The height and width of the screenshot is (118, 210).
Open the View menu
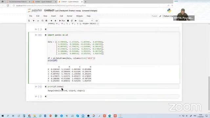pyautogui.click(x=45, y=16)
